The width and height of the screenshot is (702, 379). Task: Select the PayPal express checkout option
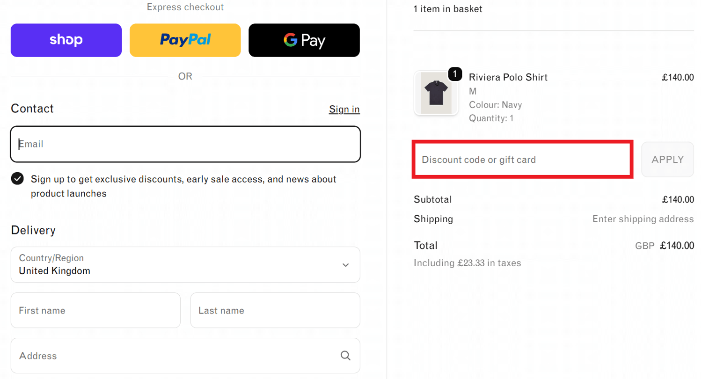coord(184,40)
